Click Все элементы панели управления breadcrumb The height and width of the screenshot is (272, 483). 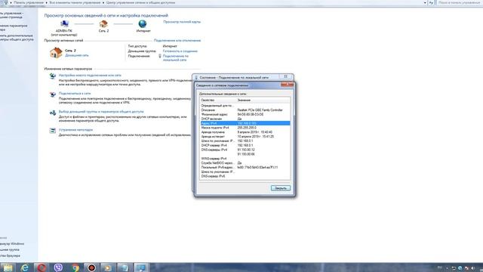pyautogui.click(x=75, y=2)
